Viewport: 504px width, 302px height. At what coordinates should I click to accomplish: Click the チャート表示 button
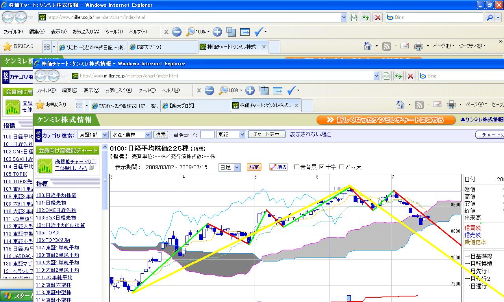(x=267, y=134)
